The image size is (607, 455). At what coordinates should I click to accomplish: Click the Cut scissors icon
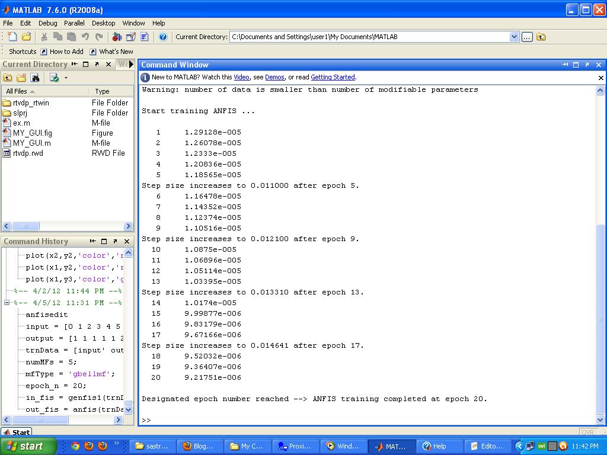(x=44, y=37)
